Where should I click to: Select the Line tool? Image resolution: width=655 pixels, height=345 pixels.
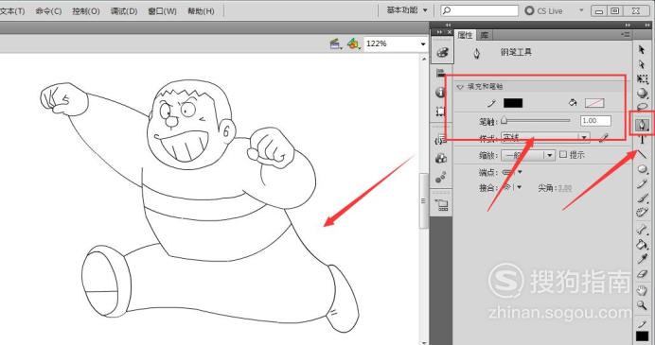click(642, 155)
